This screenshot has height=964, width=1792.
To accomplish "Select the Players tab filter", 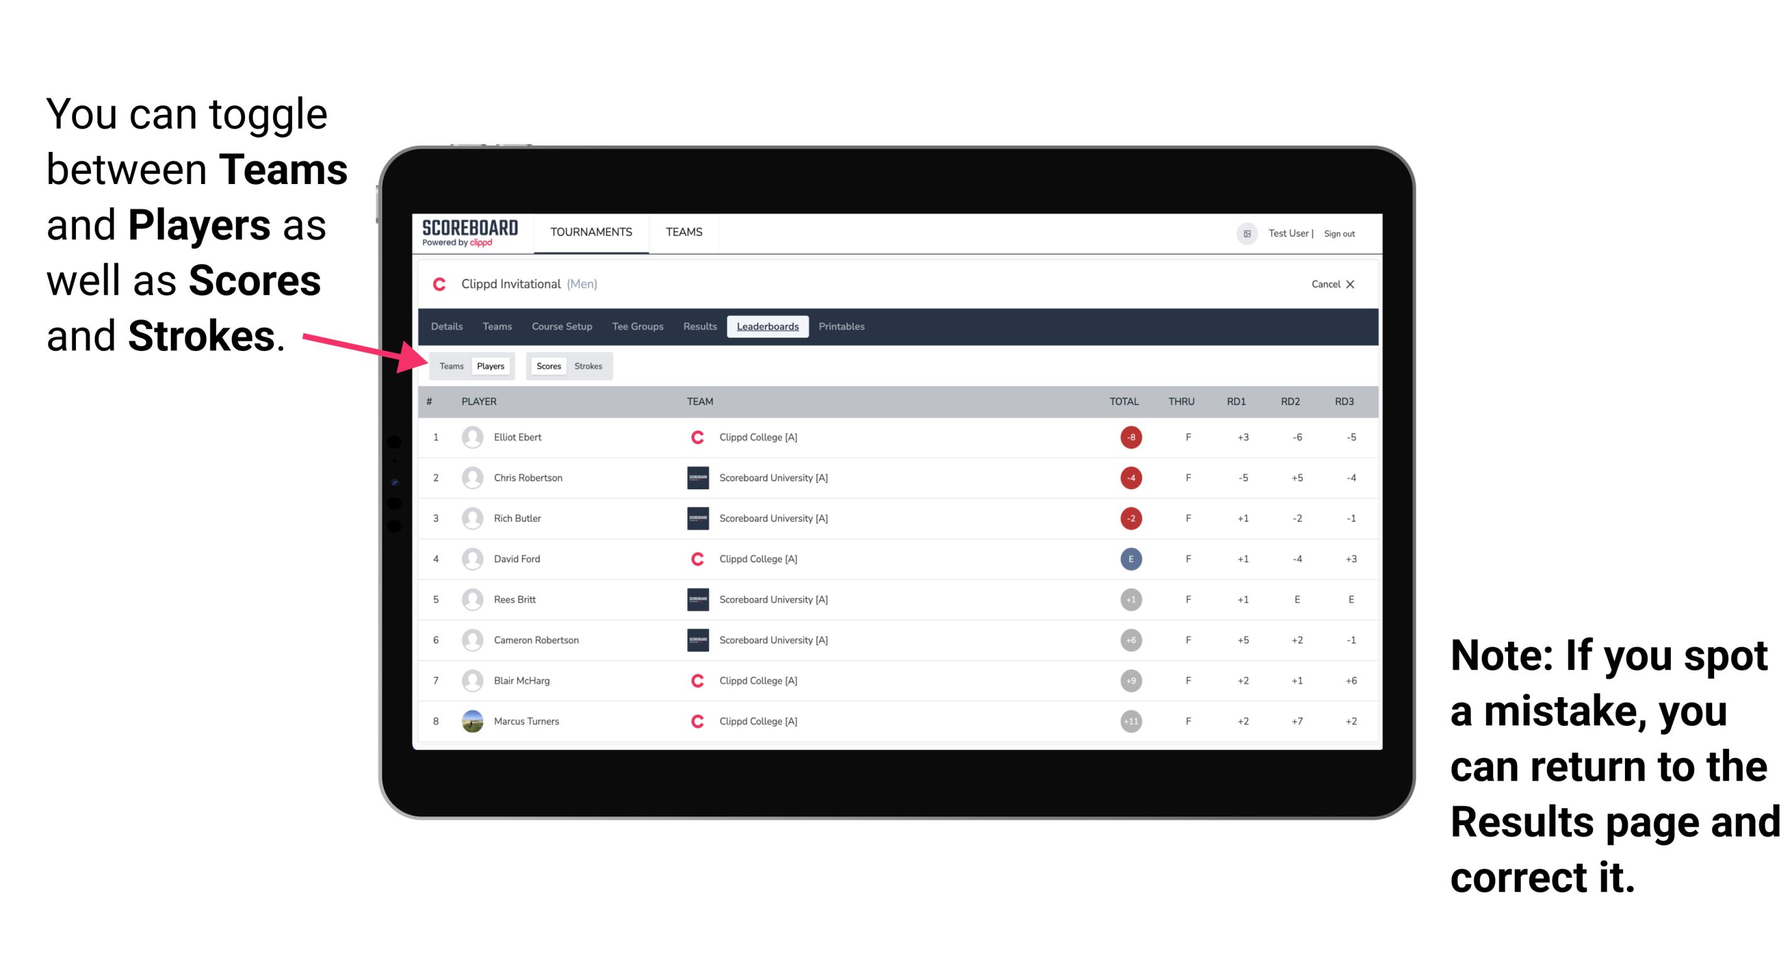I will pyautogui.click(x=490, y=366).
